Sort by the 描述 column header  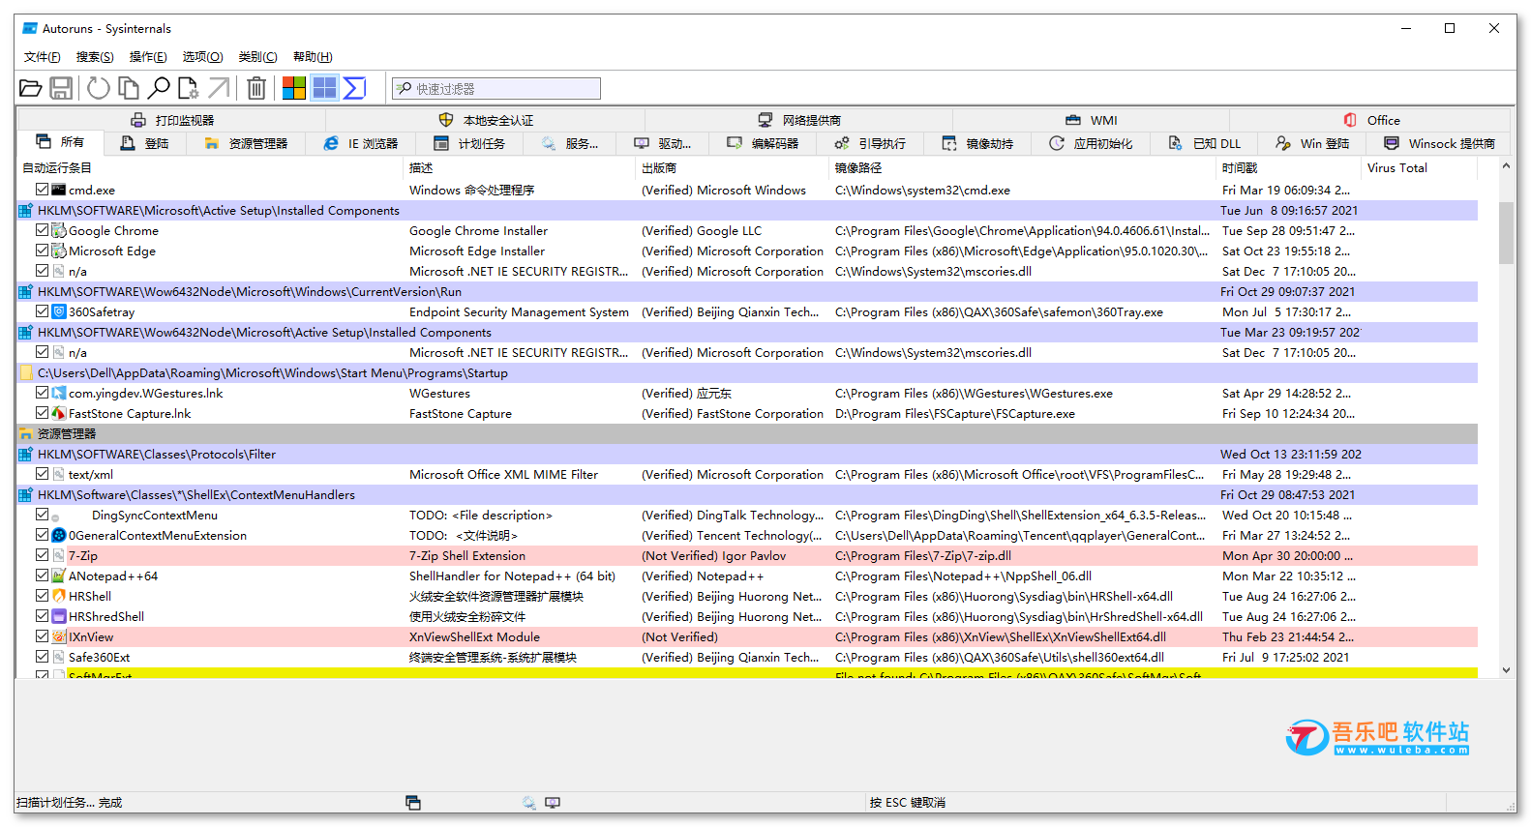(520, 167)
